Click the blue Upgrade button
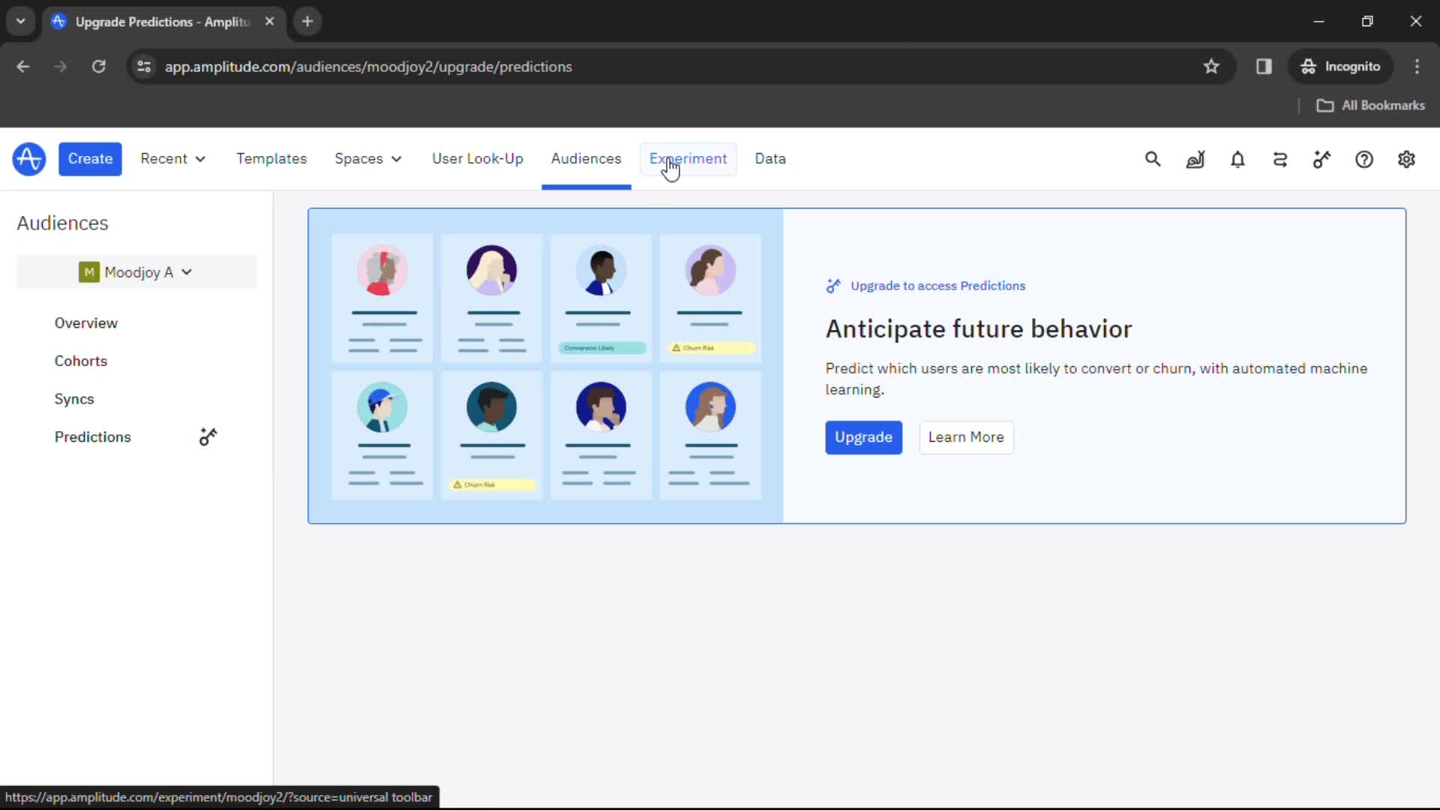 pyautogui.click(x=863, y=437)
